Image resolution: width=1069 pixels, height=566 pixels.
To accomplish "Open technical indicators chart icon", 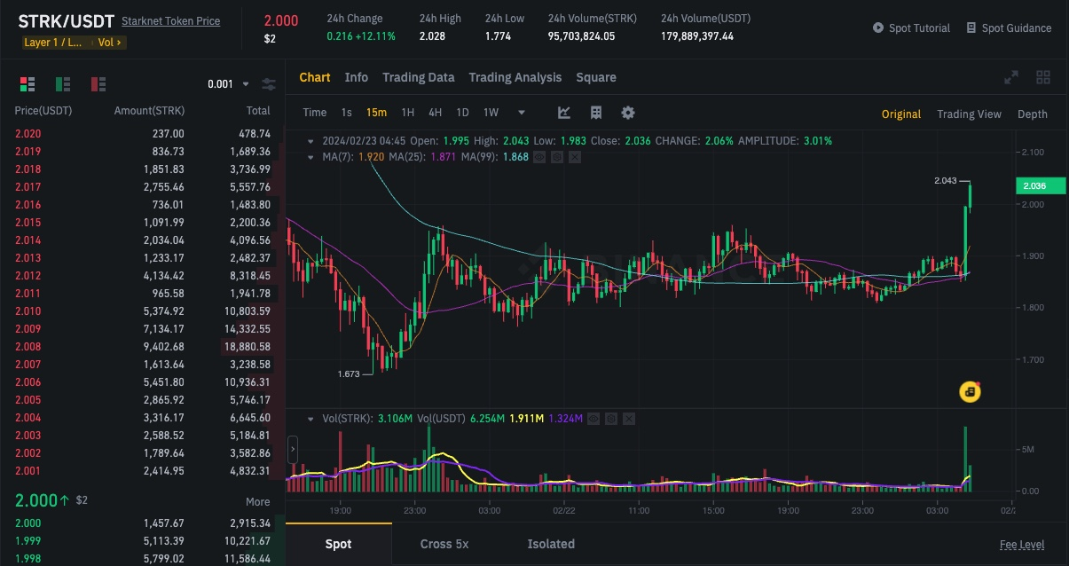I will pos(564,113).
